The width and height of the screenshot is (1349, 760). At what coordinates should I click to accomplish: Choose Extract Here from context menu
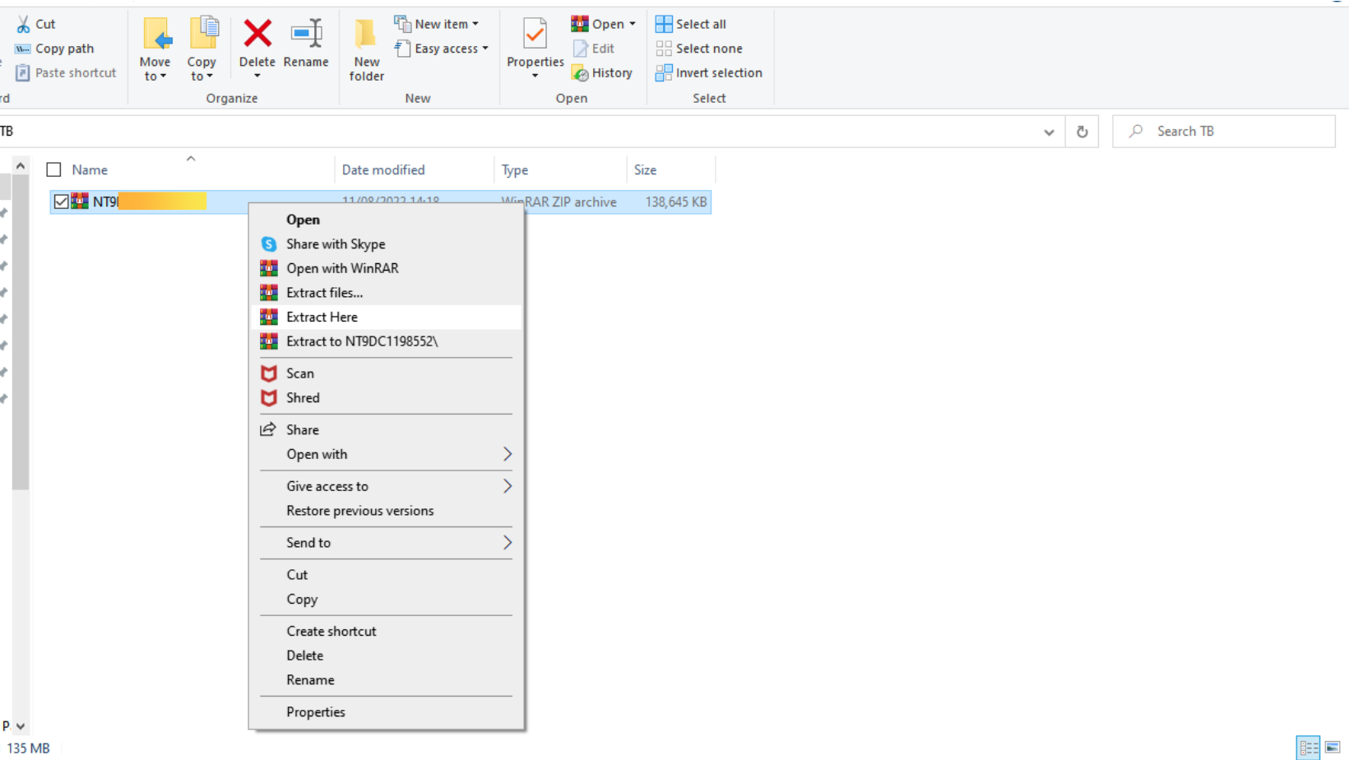point(322,317)
